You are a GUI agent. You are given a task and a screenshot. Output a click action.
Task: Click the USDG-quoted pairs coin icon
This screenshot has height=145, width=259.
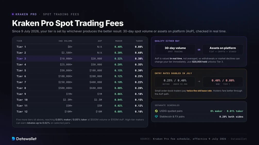(156, 111)
